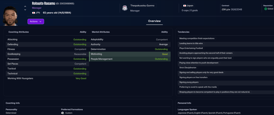
Task: Click the Thespakusatsu Gunma club badge
Action: point(125,8)
